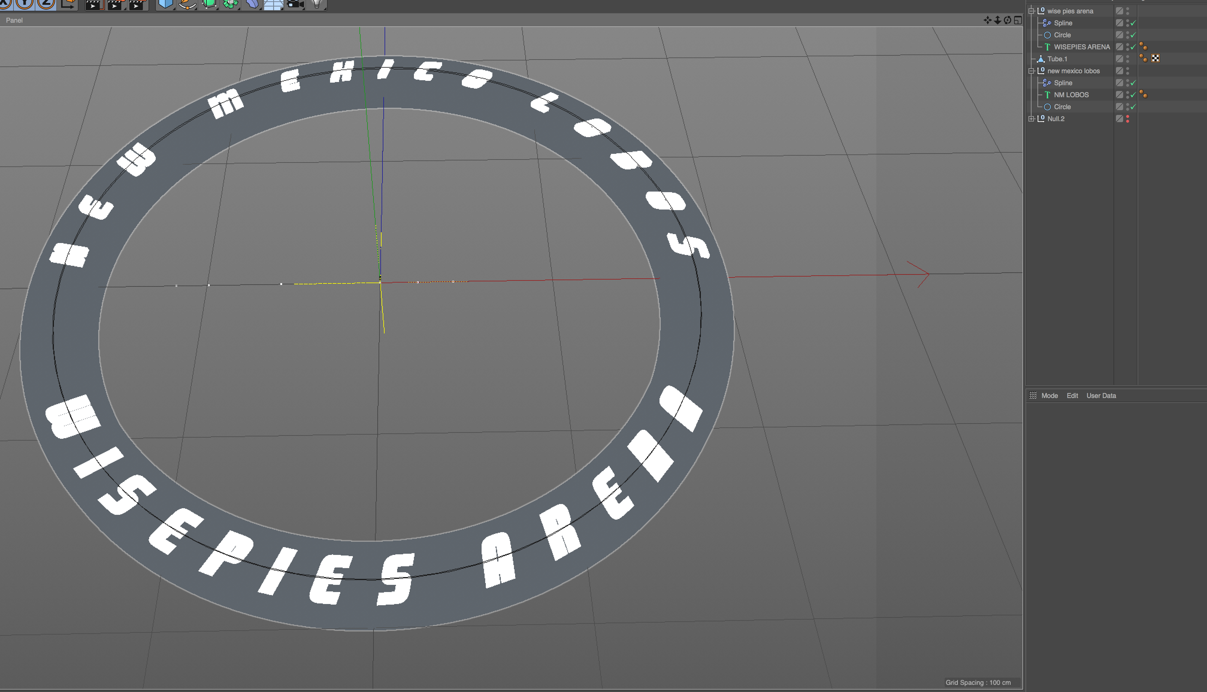The height and width of the screenshot is (692, 1207).
Task: Click the viewport rotate camera icon
Action: (x=1007, y=20)
